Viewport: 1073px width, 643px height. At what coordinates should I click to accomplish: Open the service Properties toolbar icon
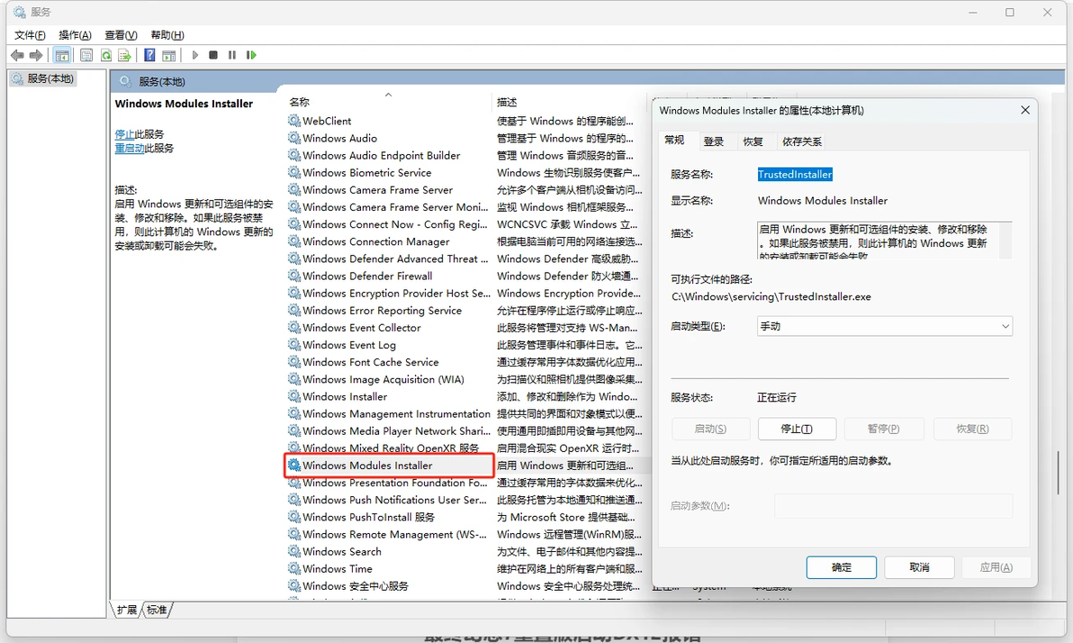[86, 55]
